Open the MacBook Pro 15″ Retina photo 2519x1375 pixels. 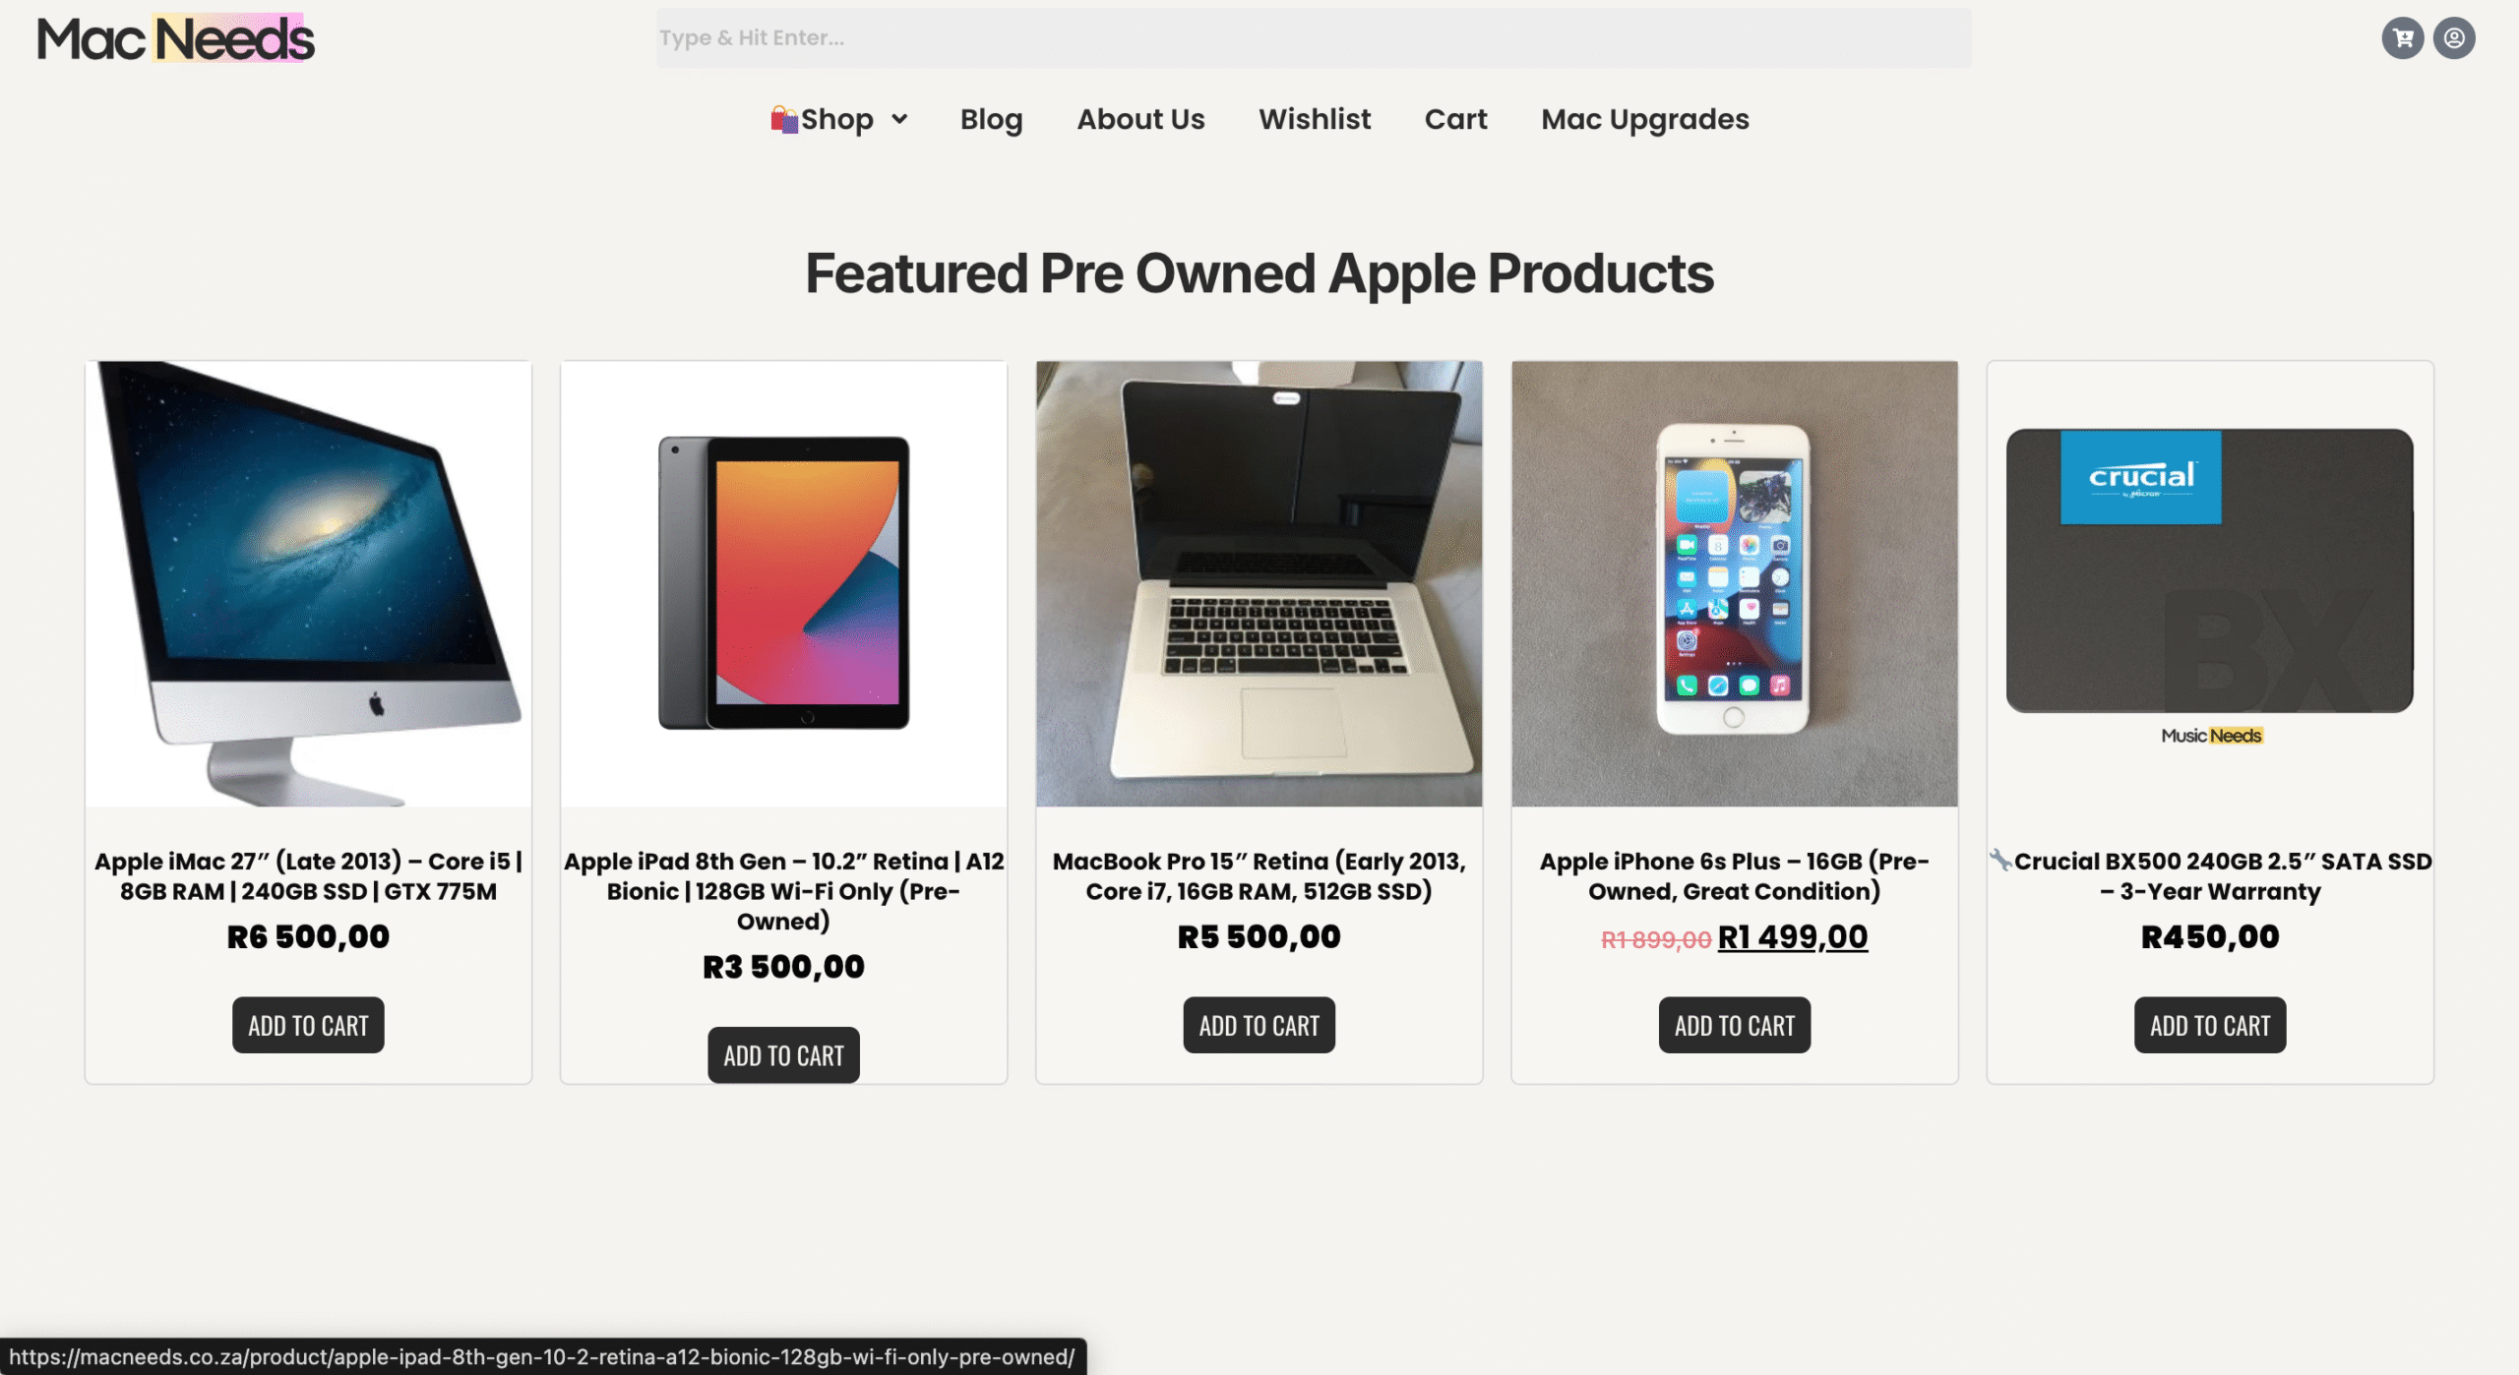[1259, 583]
